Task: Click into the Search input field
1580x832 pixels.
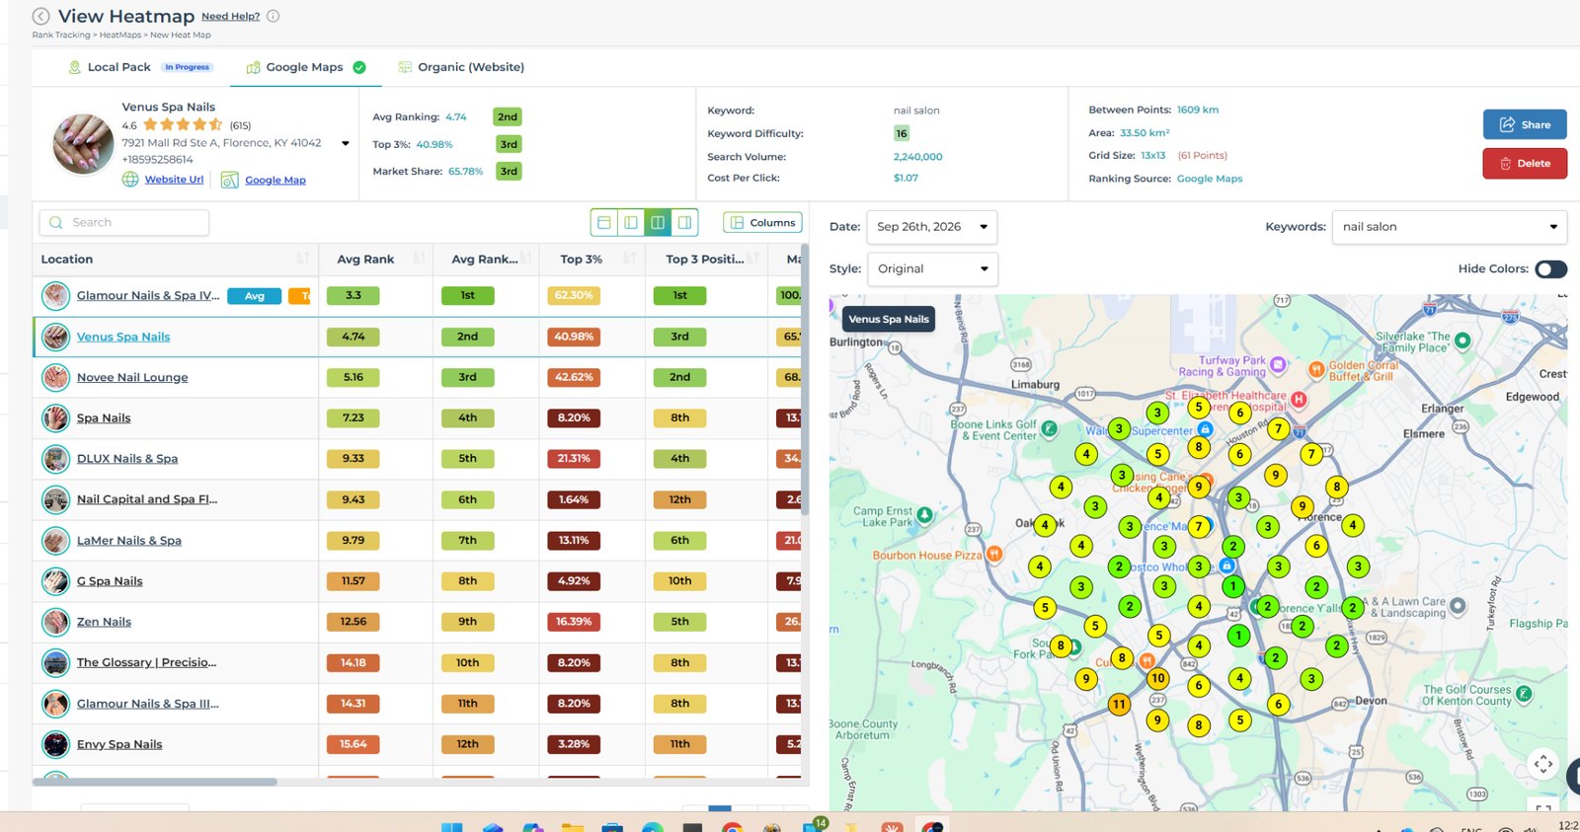Action: point(124,223)
